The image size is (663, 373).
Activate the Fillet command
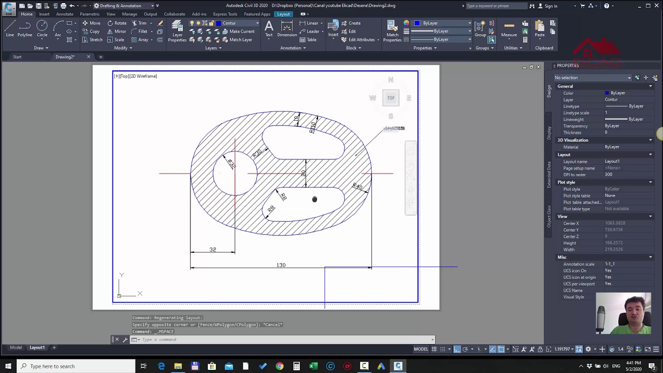tap(140, 32)
